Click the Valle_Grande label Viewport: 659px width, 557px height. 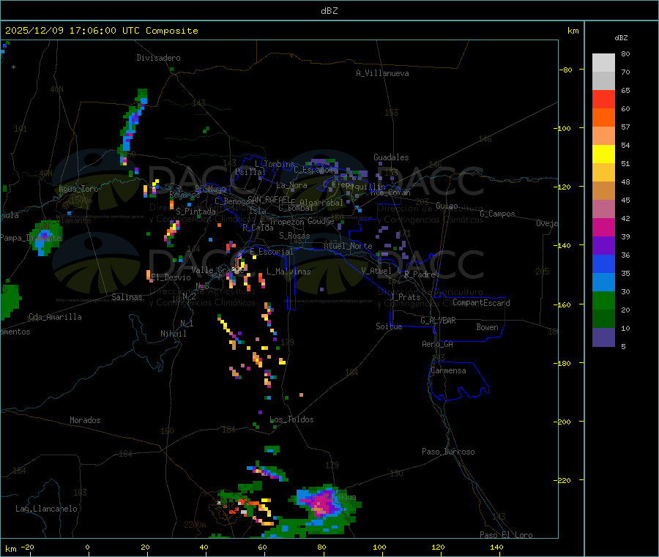(216, 270)
